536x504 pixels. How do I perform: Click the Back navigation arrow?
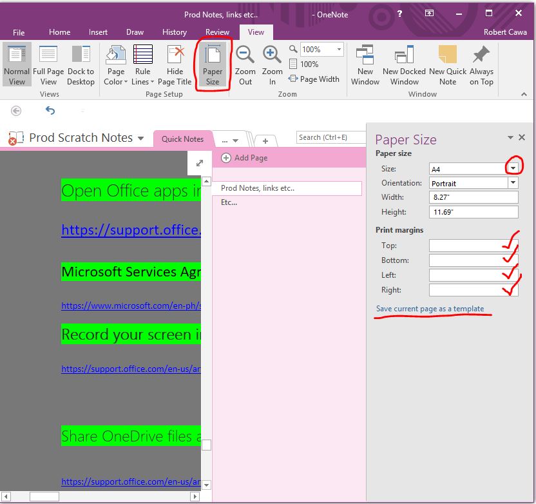tap(16, 111)
